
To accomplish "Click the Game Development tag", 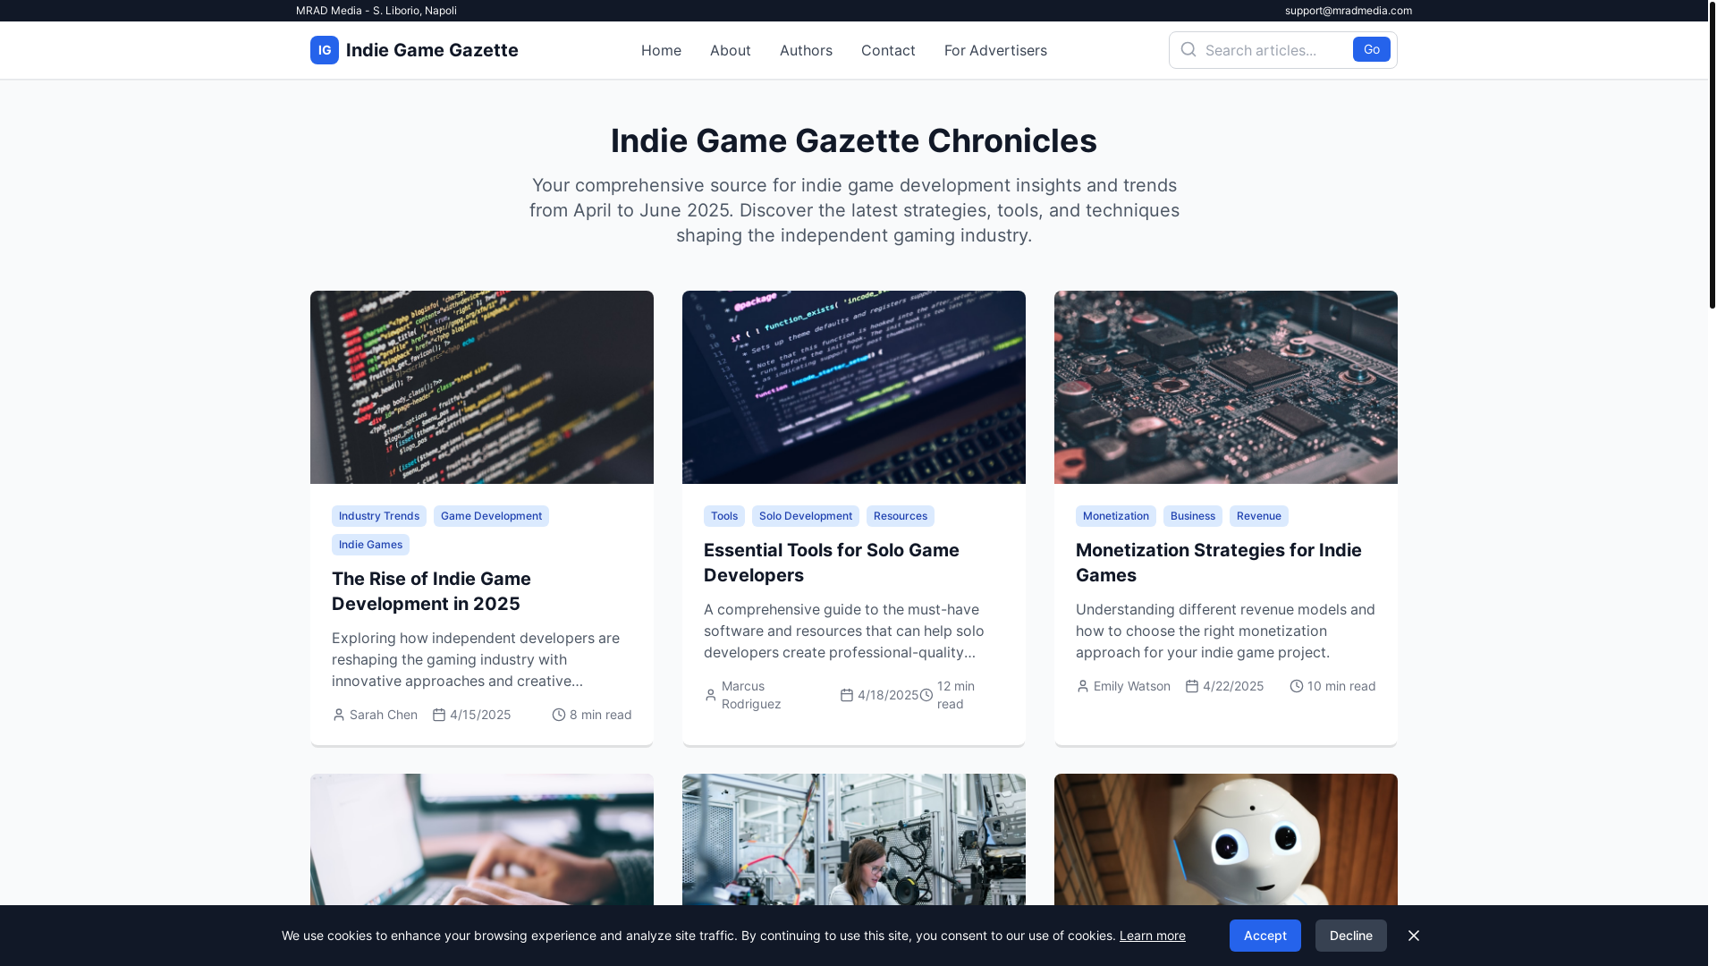I will [x=491, y=516].
